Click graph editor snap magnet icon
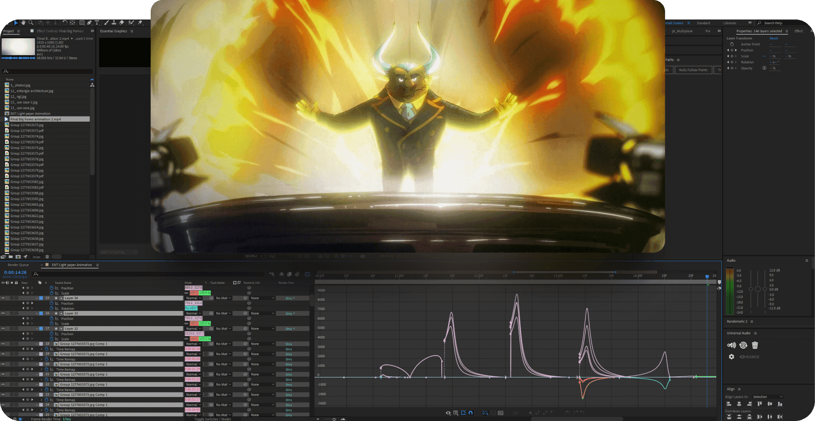Image resolution: width=815 pixels, height=421 pixels. pos(471,413)
